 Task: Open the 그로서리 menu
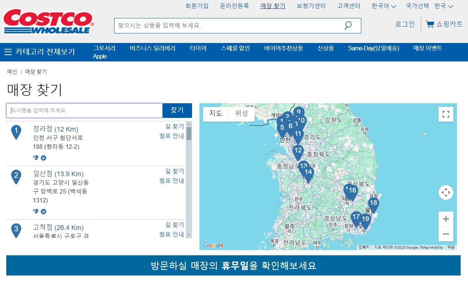104,48
